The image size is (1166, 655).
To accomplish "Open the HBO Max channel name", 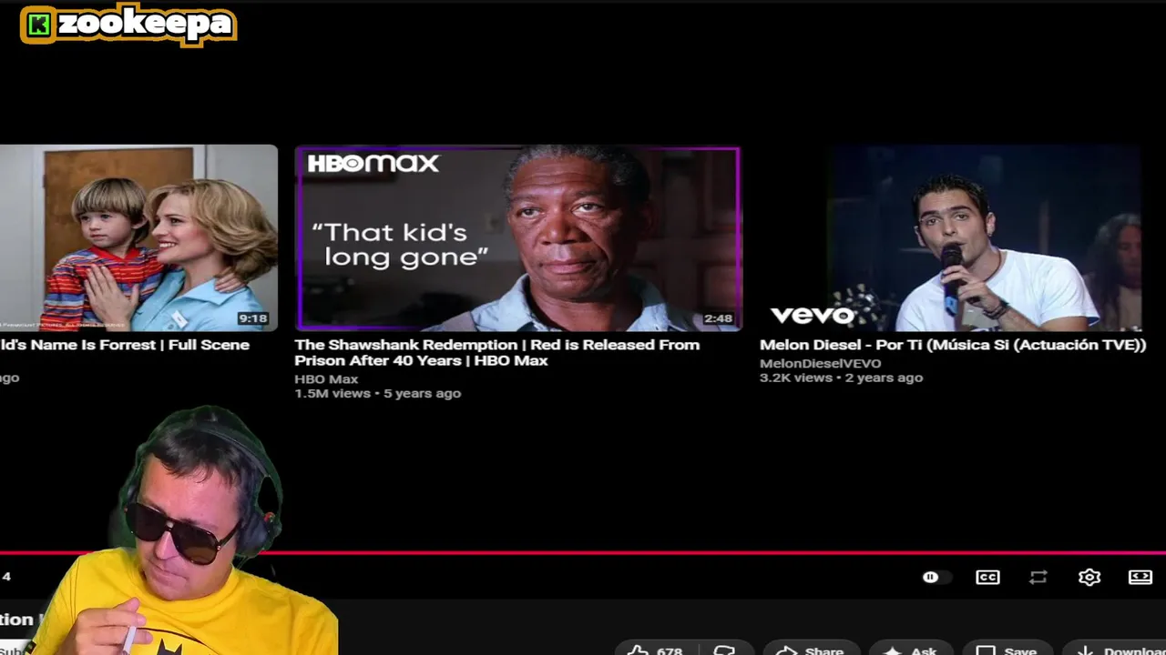I will (326, 378).
